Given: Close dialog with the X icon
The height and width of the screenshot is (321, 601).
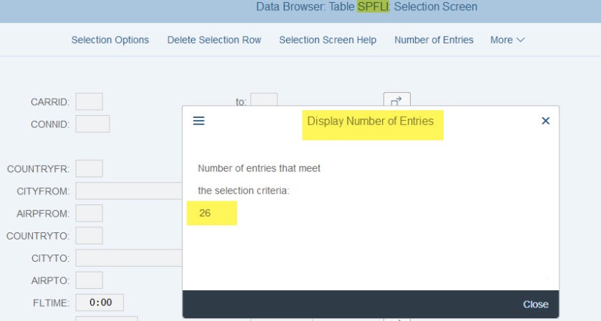Looking at the screenshot, I should [x=545, y=122].
